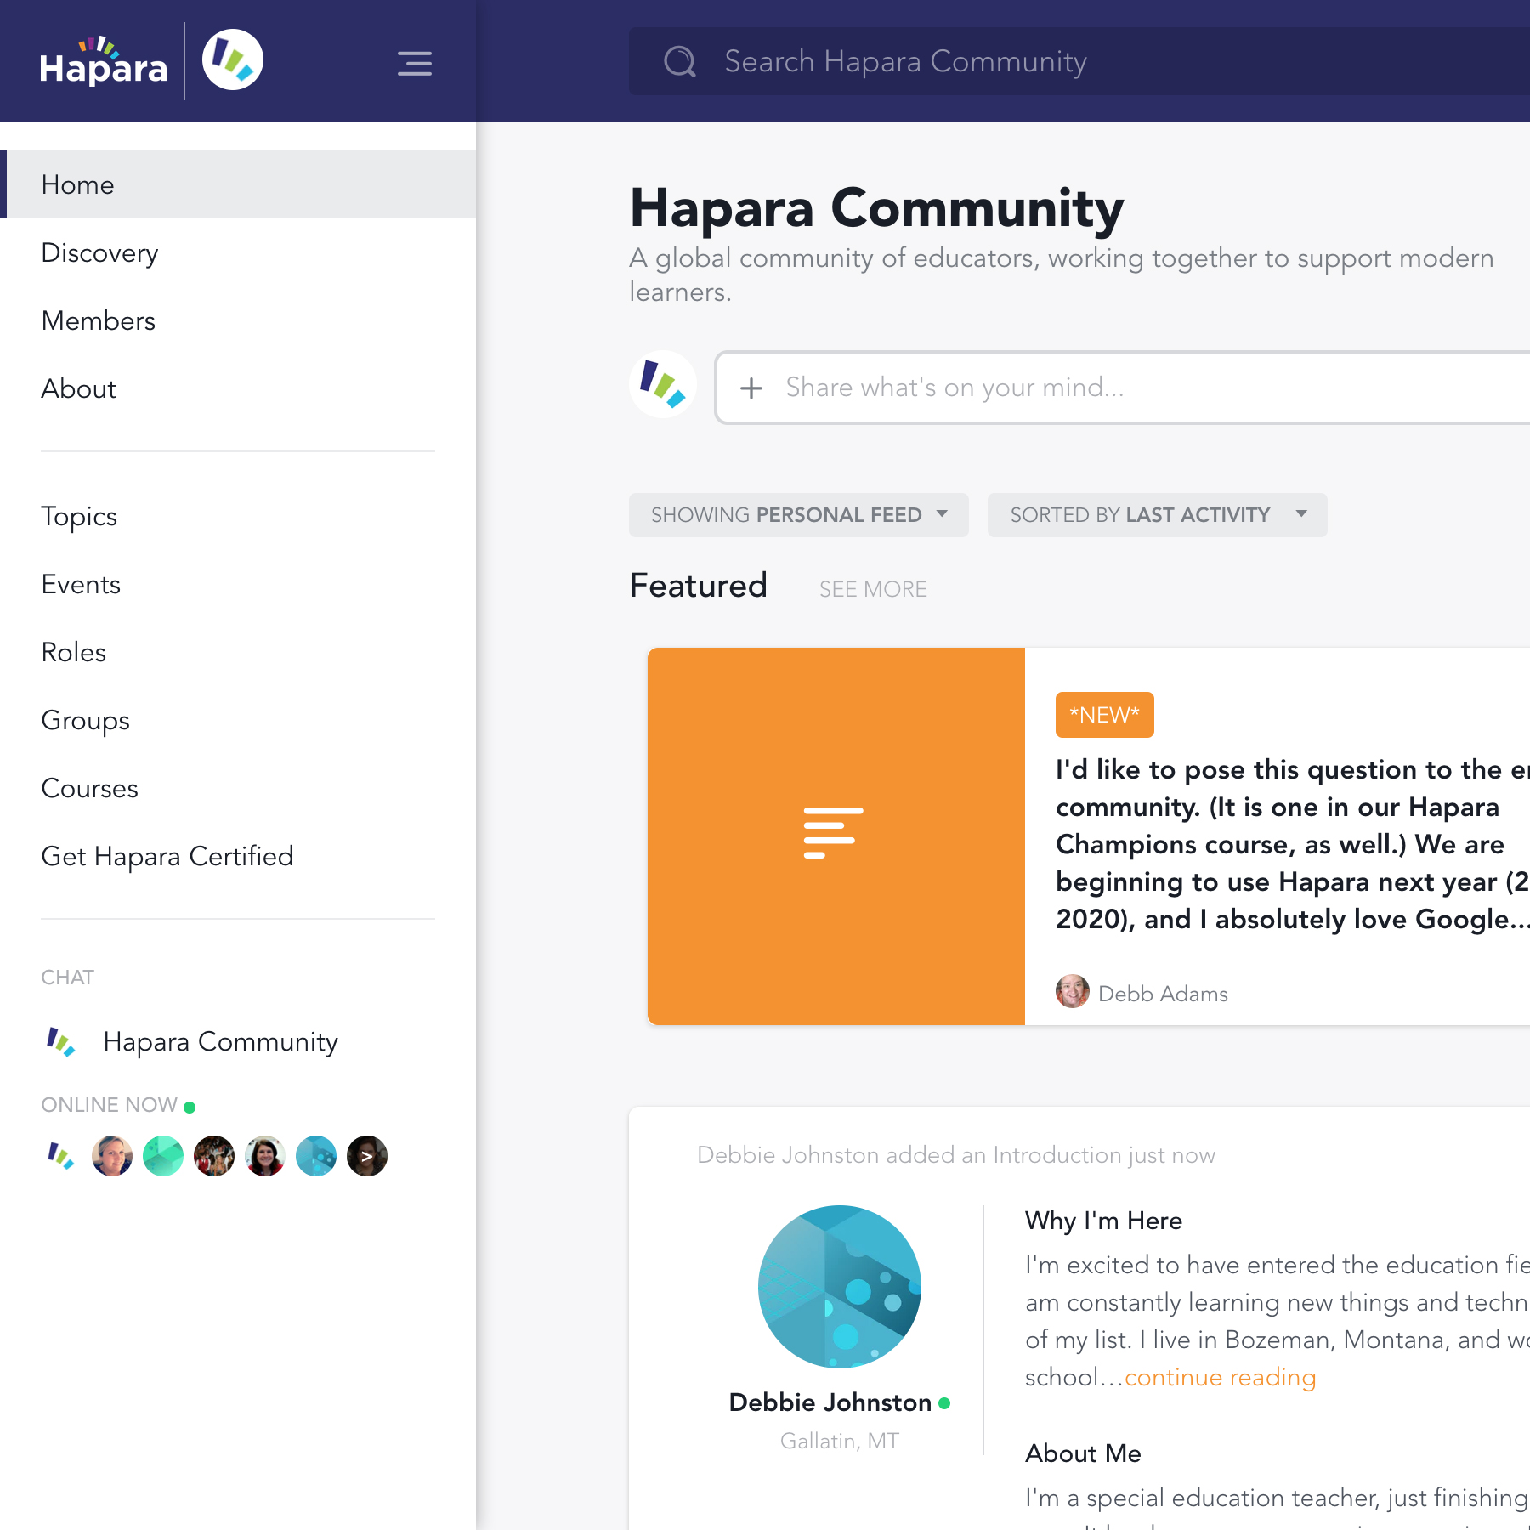Click Share what's on your mind field

click(x=1122, y=388)
